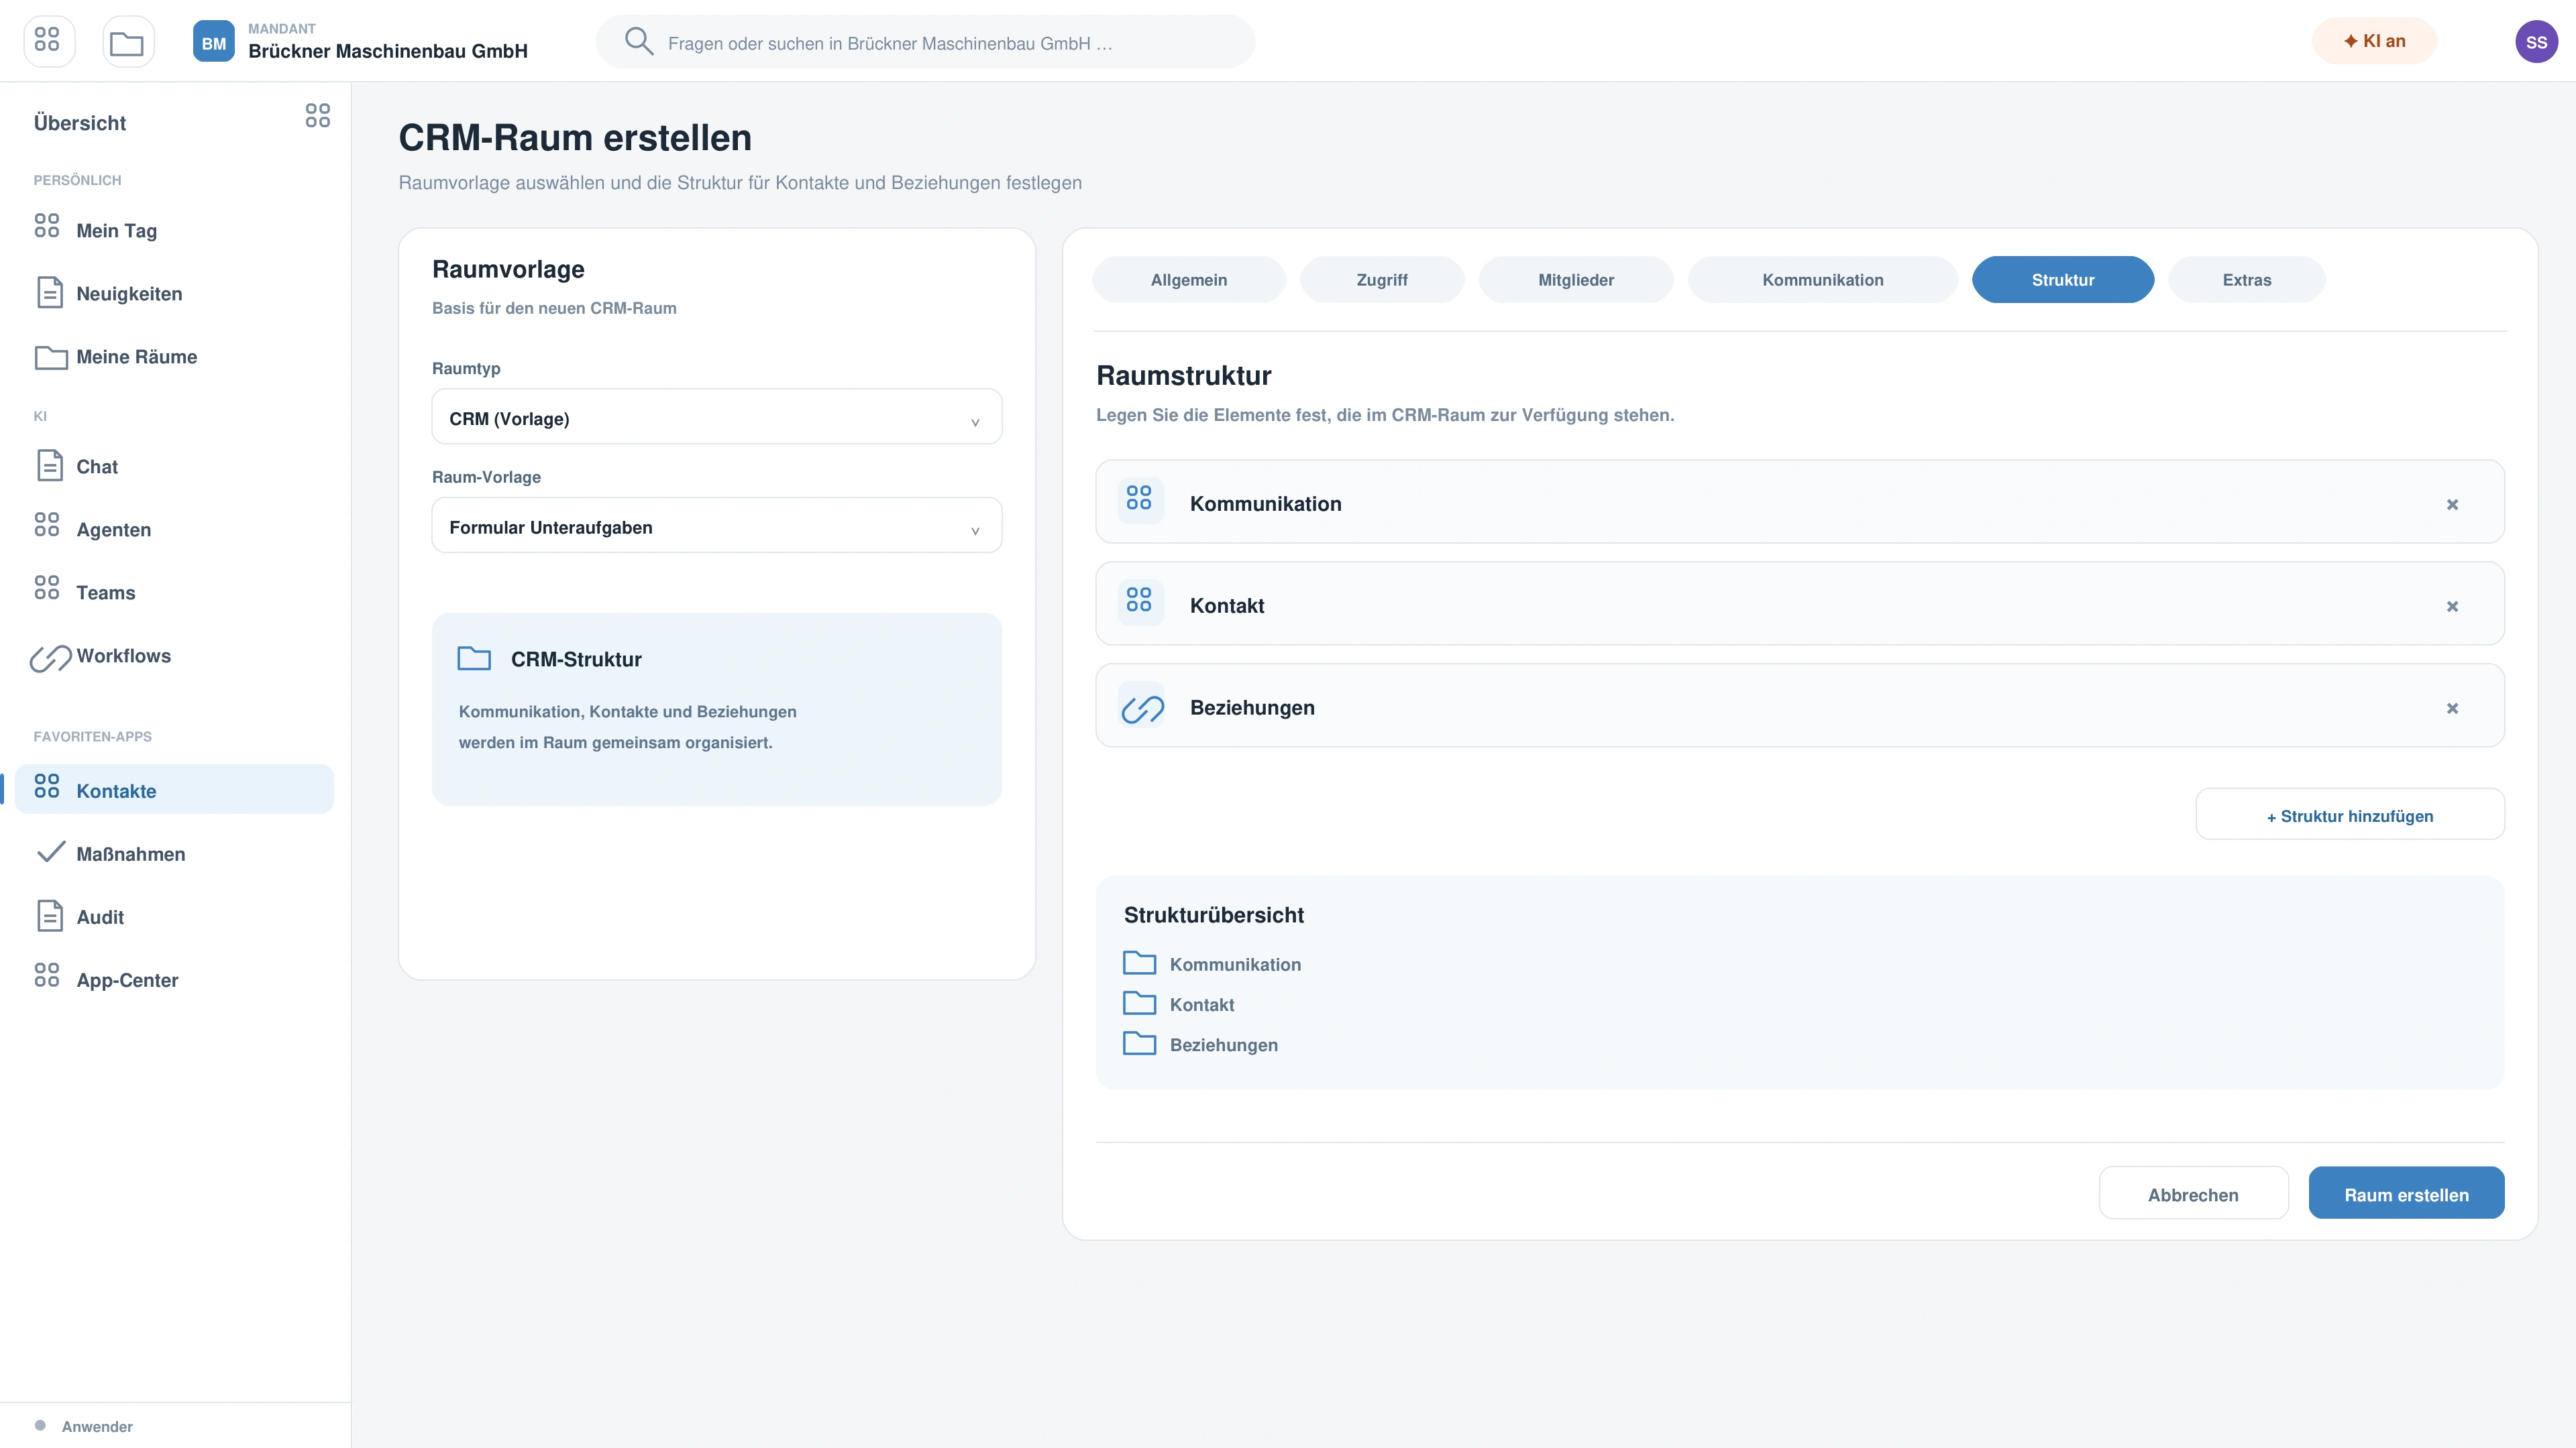Click the CRM-Struktur card title
This screenshot has height=1448, width=2576.
[x=576, y=660]
